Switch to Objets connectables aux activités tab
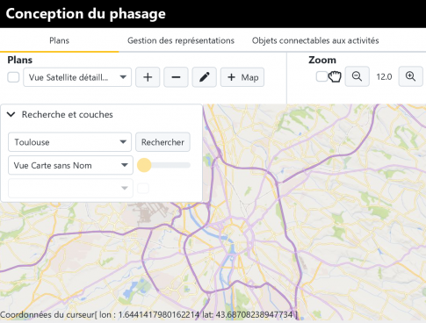Screen dimensions: 426x323 pos(315,40)
